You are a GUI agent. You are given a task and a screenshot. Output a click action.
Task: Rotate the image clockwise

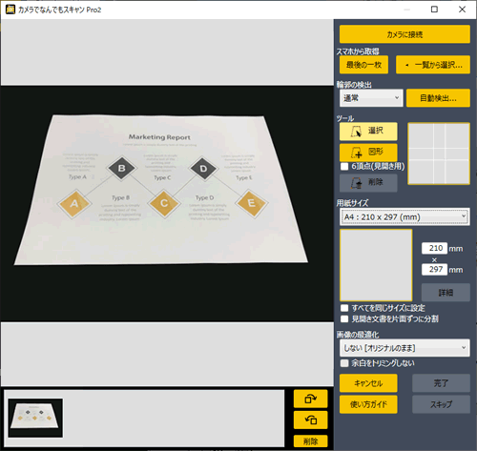310,399
